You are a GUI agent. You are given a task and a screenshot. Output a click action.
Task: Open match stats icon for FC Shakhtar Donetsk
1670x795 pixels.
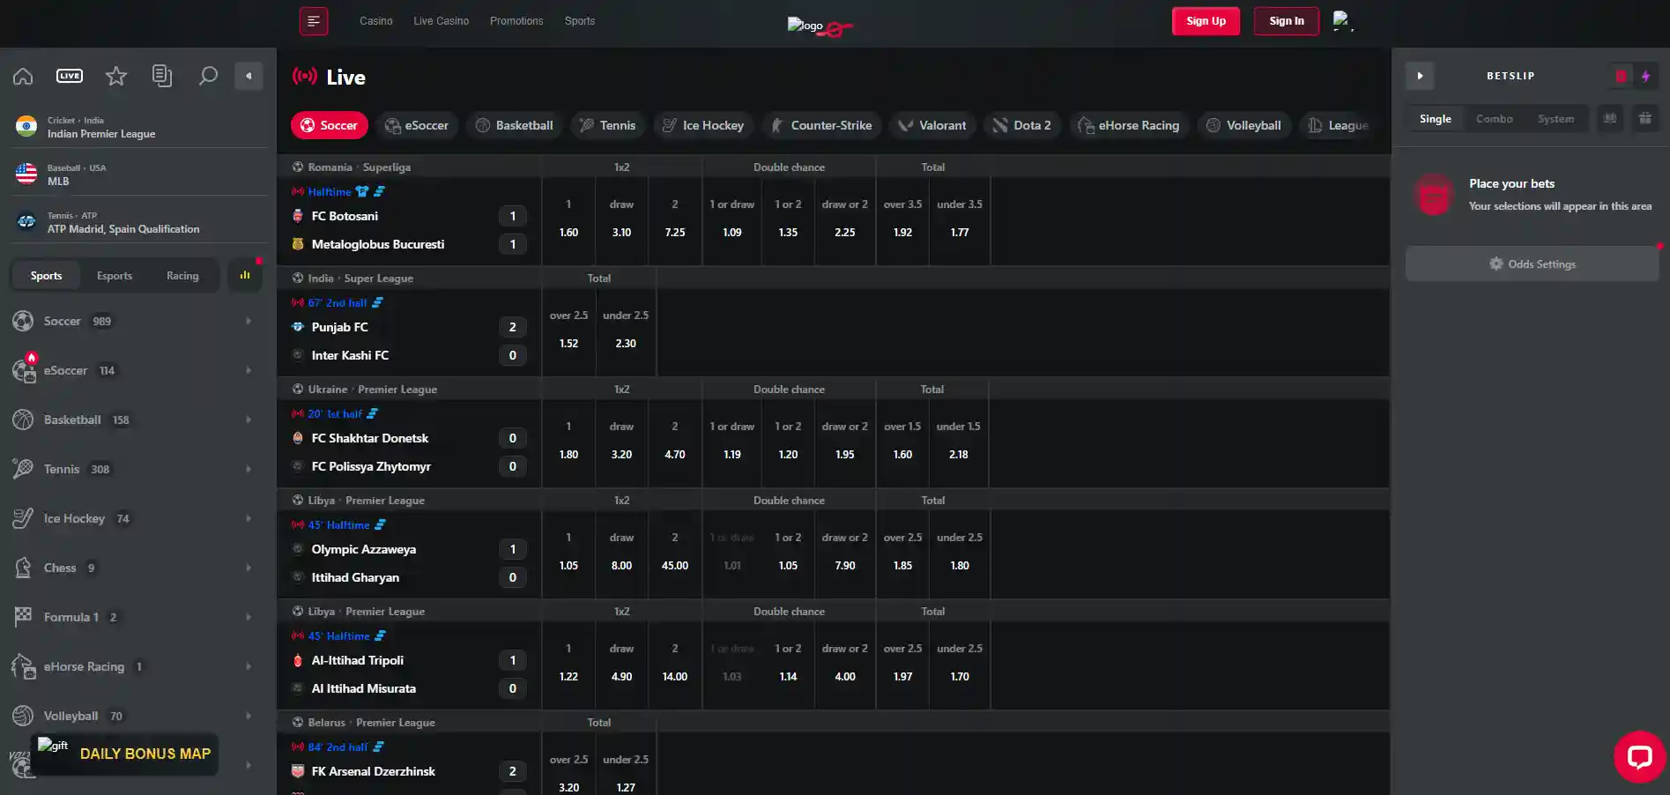[x=373, y=413]
